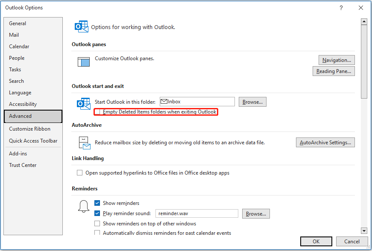
Task: Enable Show reminders on top of other windows
Action: [x=97, y=224]
